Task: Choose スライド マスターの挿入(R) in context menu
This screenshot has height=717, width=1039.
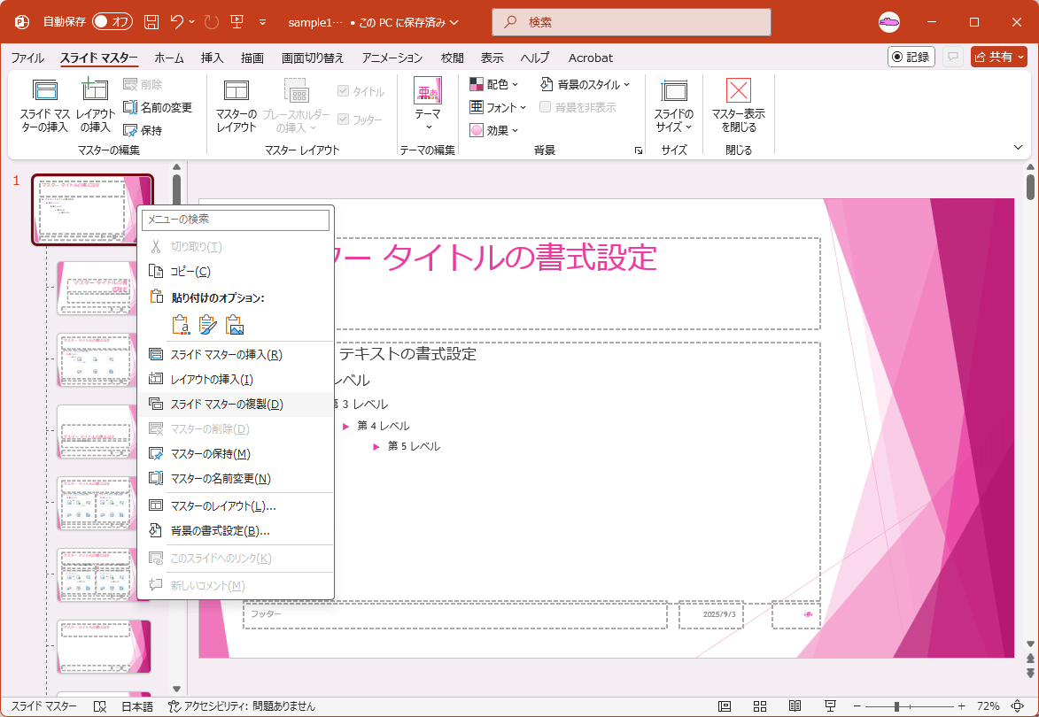Action: [x=236, y=355]
